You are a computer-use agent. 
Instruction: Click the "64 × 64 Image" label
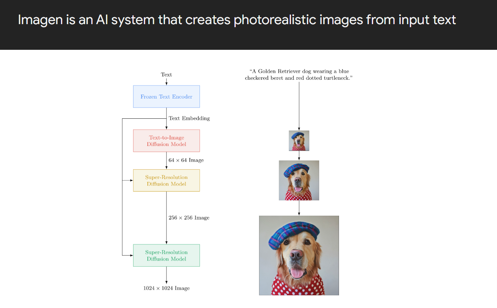coord(186,160)
